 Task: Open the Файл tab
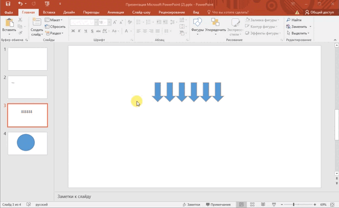tap(9, 12)
